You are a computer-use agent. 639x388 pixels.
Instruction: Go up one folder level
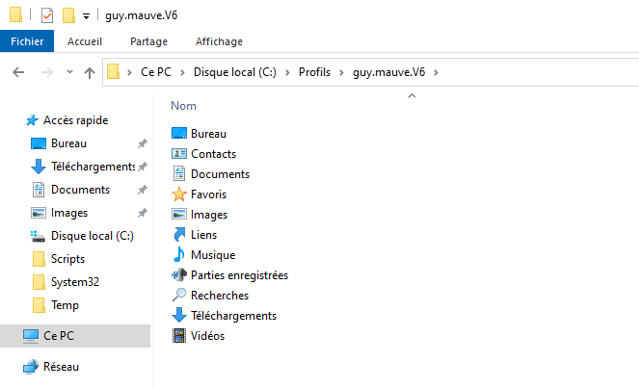click(x=90, y=72)
